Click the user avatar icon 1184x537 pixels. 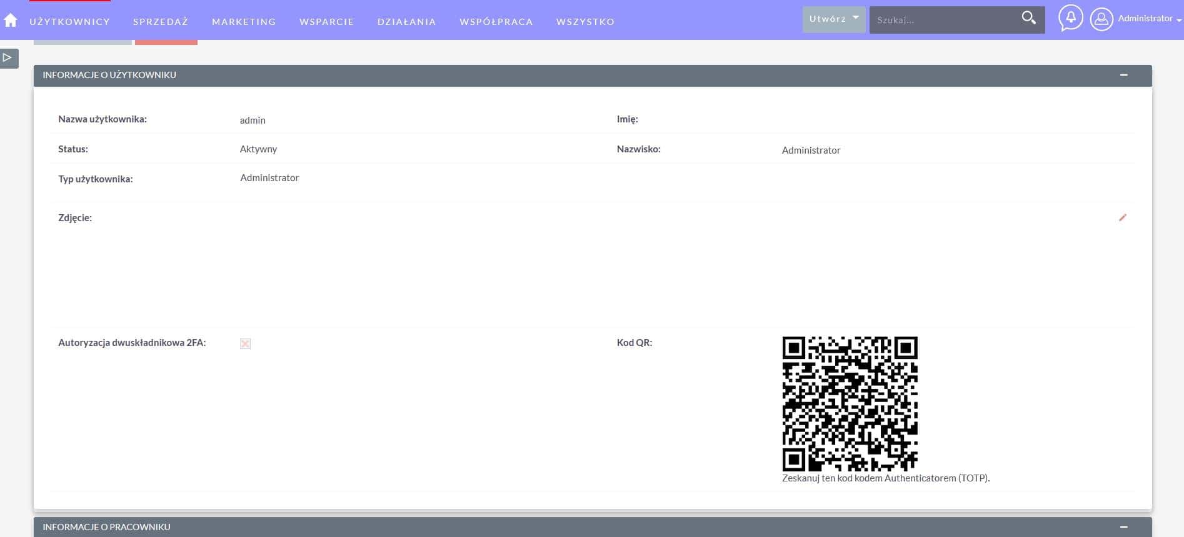pos(1101,19)
